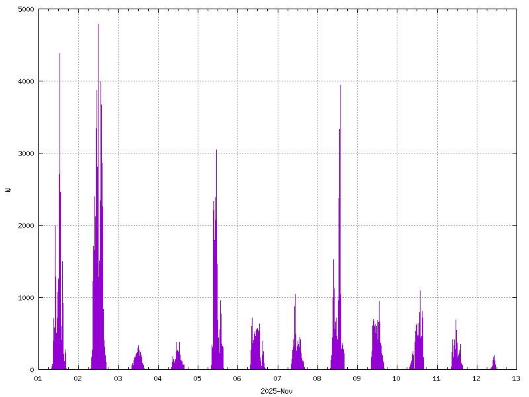The height and width of the screenshot is (397, 529).
Task: Click the 5000 label on the y-axis
Action: [x=26, y=10]
